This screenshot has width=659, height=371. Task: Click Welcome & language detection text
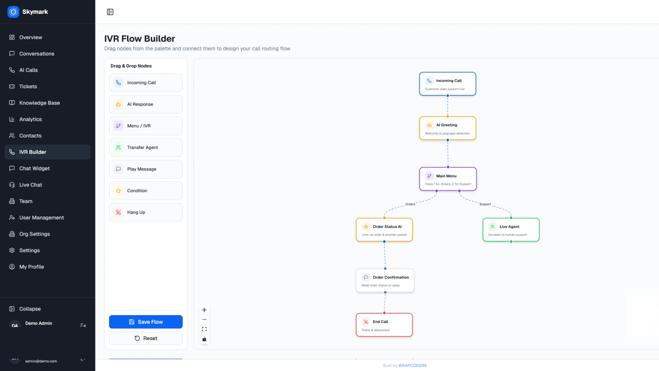447,134
